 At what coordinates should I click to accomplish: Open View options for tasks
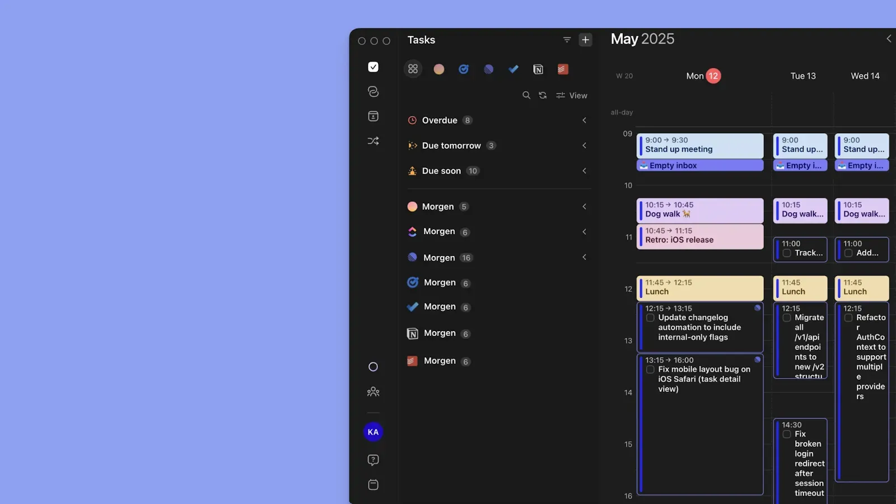pos(572,95)
